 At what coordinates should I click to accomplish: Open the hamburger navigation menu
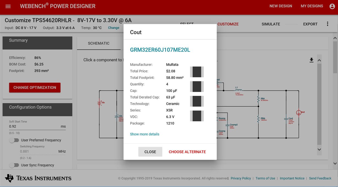[x=8, y=6]
